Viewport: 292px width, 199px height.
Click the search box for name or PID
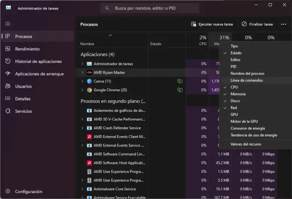pyautogui.click(x=150, y=8)
